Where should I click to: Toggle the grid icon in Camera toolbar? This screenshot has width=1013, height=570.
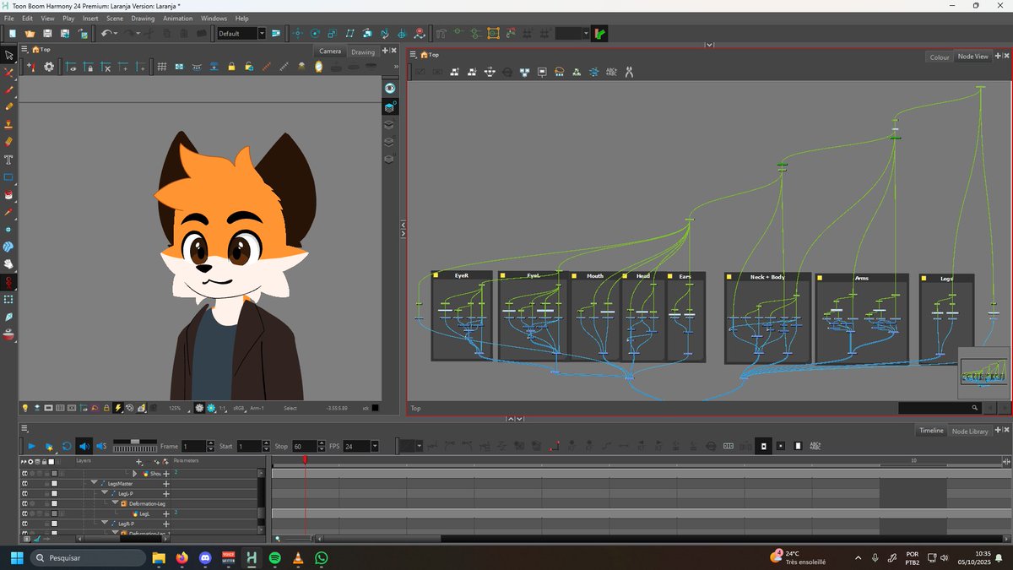click(x=161, y=67)
